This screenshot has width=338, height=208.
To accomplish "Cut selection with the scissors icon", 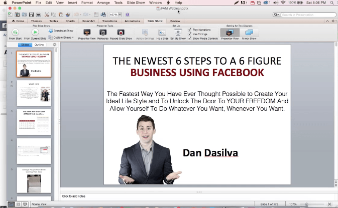I will [47, 15].
